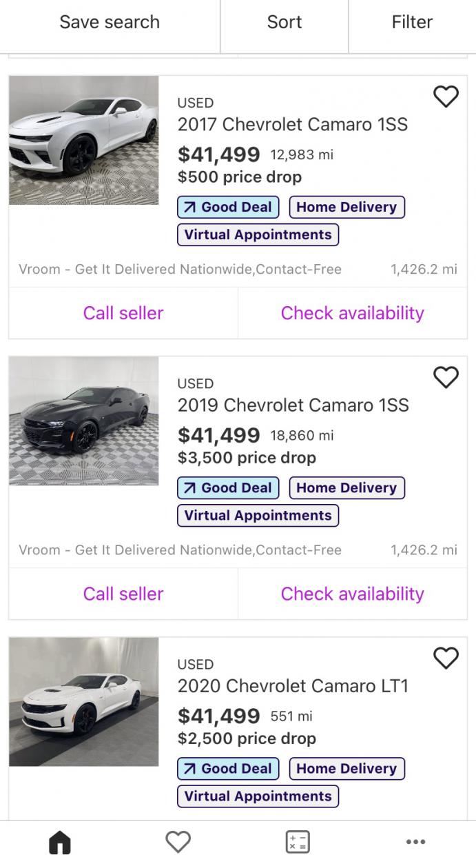Open the silver 2017 Camaro photo
Screen dimensions: 476x855
[x=84, y=140]
